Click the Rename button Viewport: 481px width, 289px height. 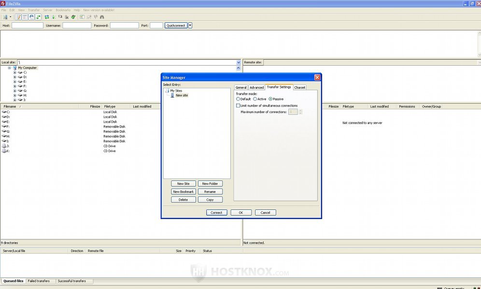(x=210, y=192)
